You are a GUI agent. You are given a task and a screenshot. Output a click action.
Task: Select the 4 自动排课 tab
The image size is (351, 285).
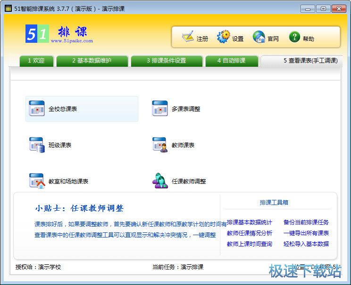coord(232,61)
